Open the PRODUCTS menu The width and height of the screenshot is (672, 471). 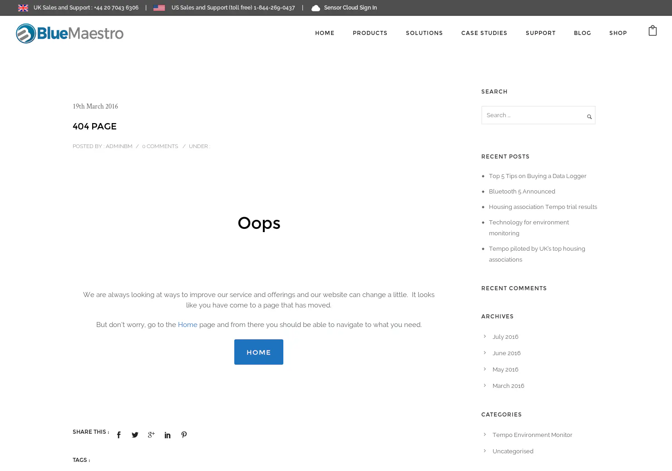[x=370, y=33]
